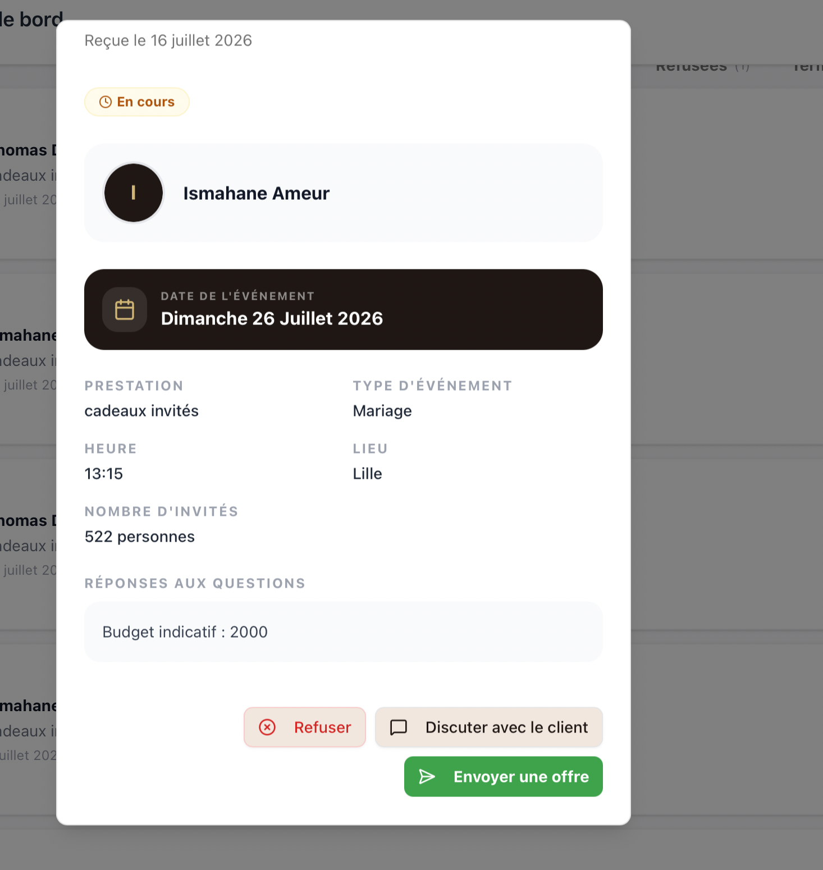Click the red X circle icon in Refuser
This screenshot has width=823, height=870.
(x=267, y=727)
